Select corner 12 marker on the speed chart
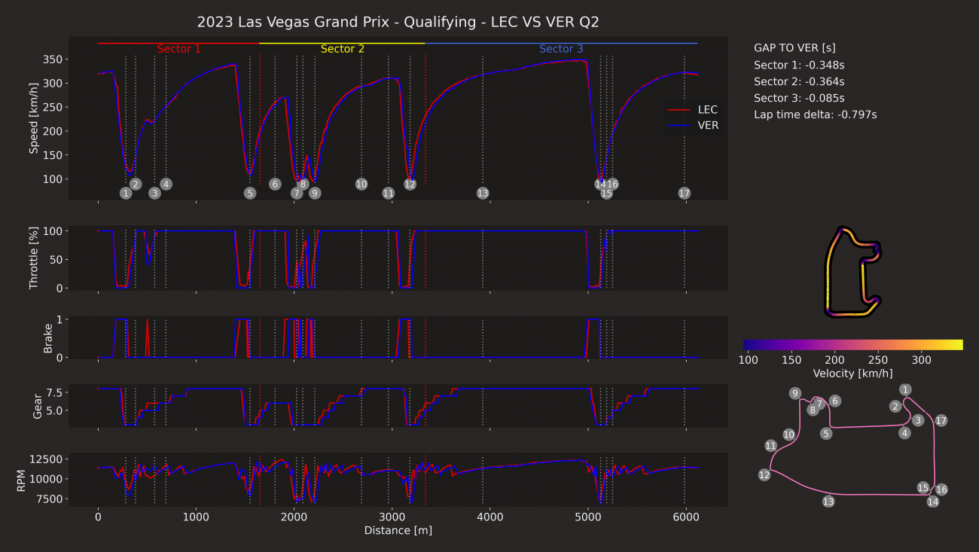The width and height of the screenshot is (979, 552). pyautogui.click(x=410, y=184)
